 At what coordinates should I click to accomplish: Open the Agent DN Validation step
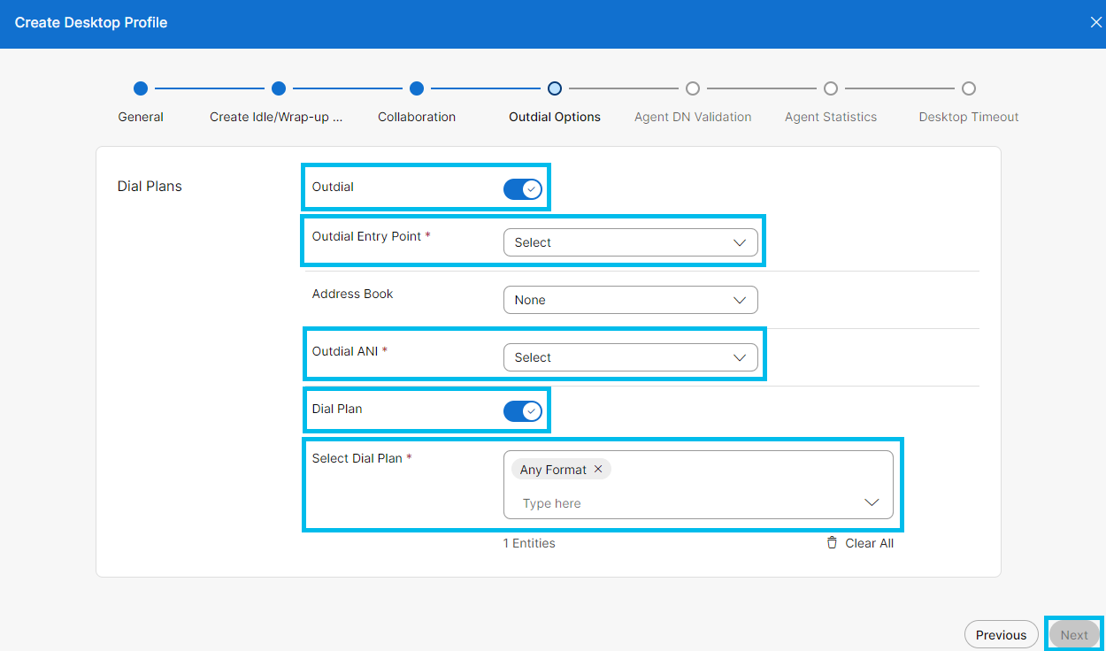[693, 88]
